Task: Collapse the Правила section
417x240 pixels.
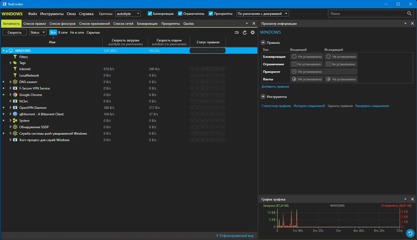Action: 263,43
